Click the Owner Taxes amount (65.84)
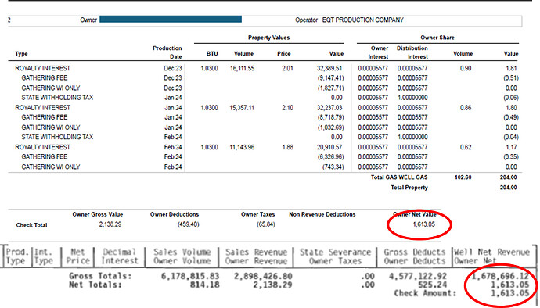This screenshot has height=308, width=540. tap(265, 224)
